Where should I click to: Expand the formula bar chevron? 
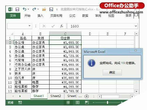[136, 26]
